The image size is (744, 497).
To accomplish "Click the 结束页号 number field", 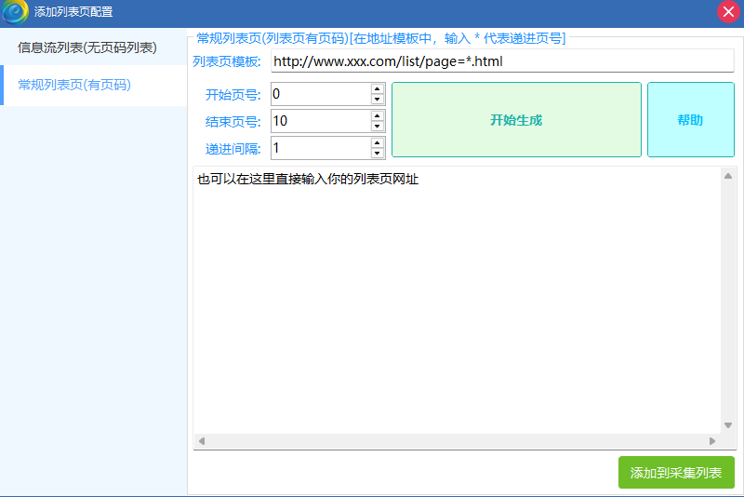I will point(320,121).
